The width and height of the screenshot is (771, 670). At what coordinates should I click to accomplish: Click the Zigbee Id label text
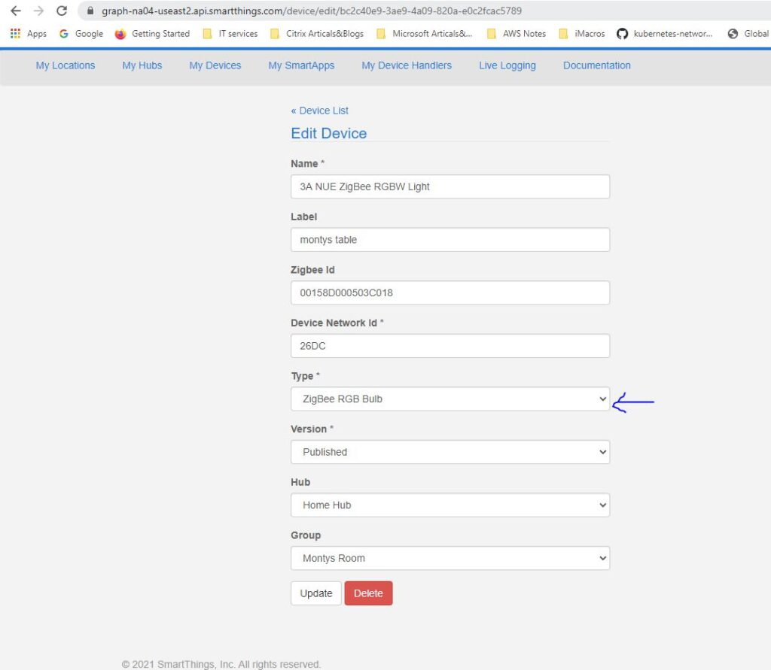tap(312, 270)
